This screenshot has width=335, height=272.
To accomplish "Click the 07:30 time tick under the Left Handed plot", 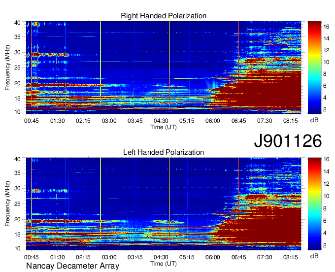I will tap(265, 257).
